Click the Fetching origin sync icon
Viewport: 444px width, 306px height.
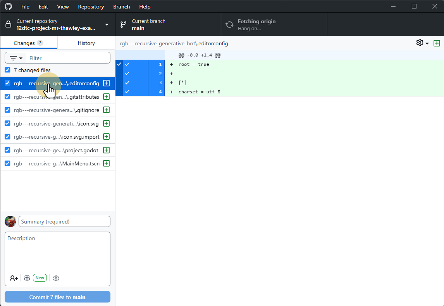[x=229, y=24]
